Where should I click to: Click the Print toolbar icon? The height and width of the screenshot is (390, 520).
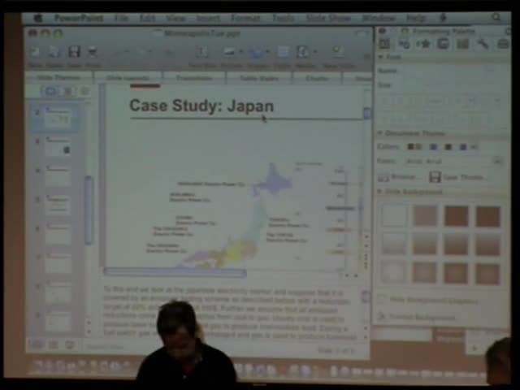click(x=92, y=52)
